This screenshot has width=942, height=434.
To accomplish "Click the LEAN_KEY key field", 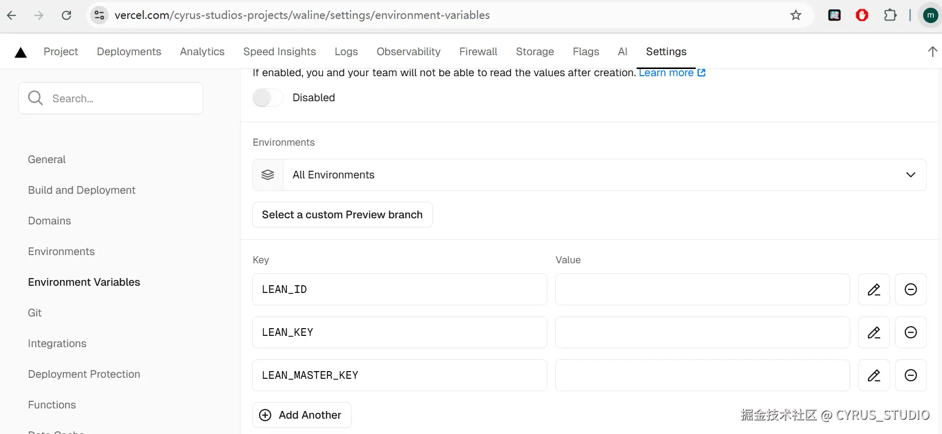I will (x=399, y=332).
